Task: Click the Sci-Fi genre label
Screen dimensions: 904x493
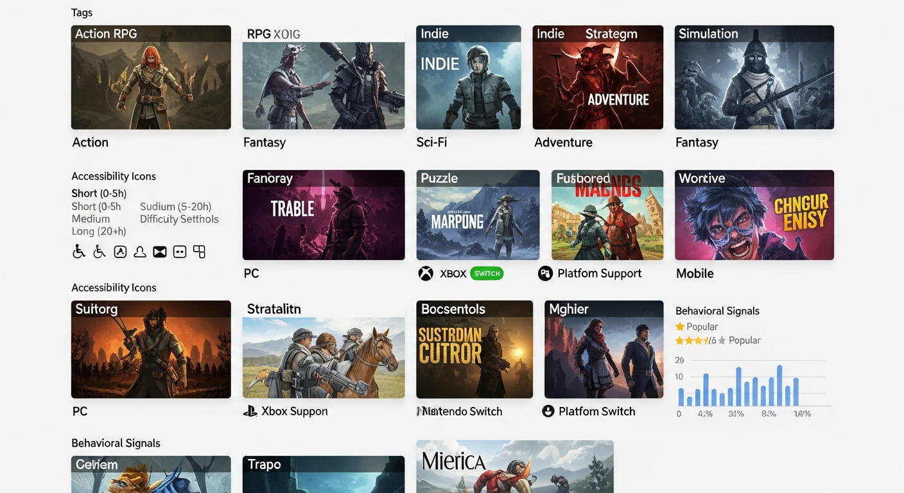Action: (x=431, y=143)
